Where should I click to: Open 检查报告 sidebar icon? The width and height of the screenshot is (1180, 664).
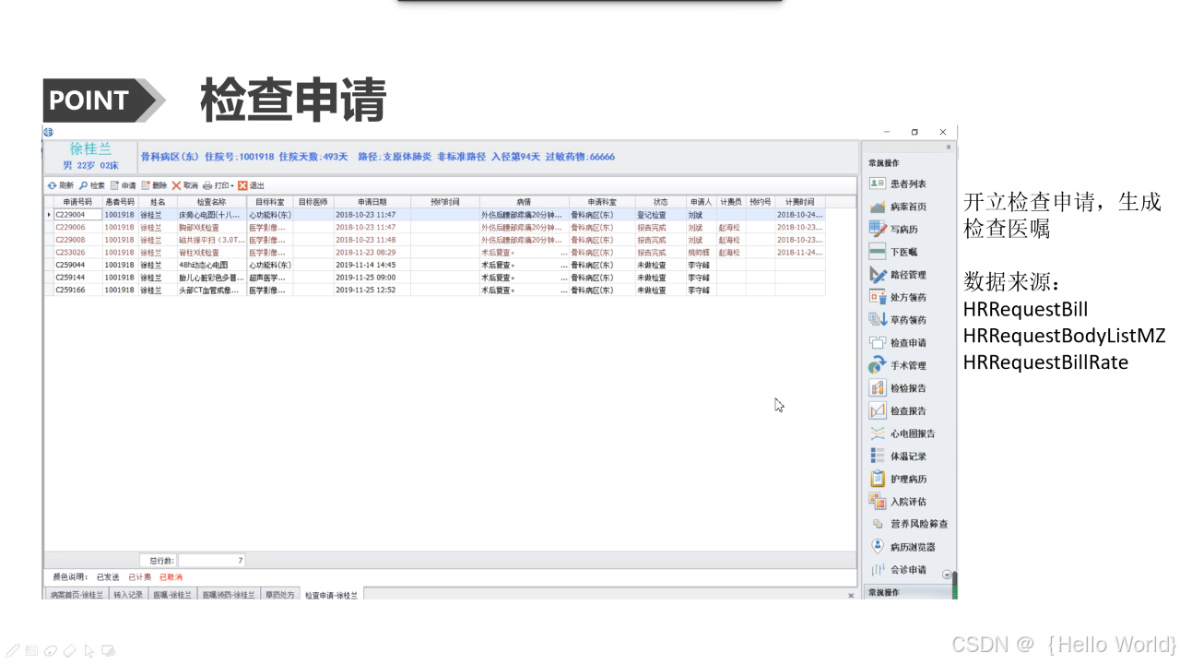click(x=878, y=410)
